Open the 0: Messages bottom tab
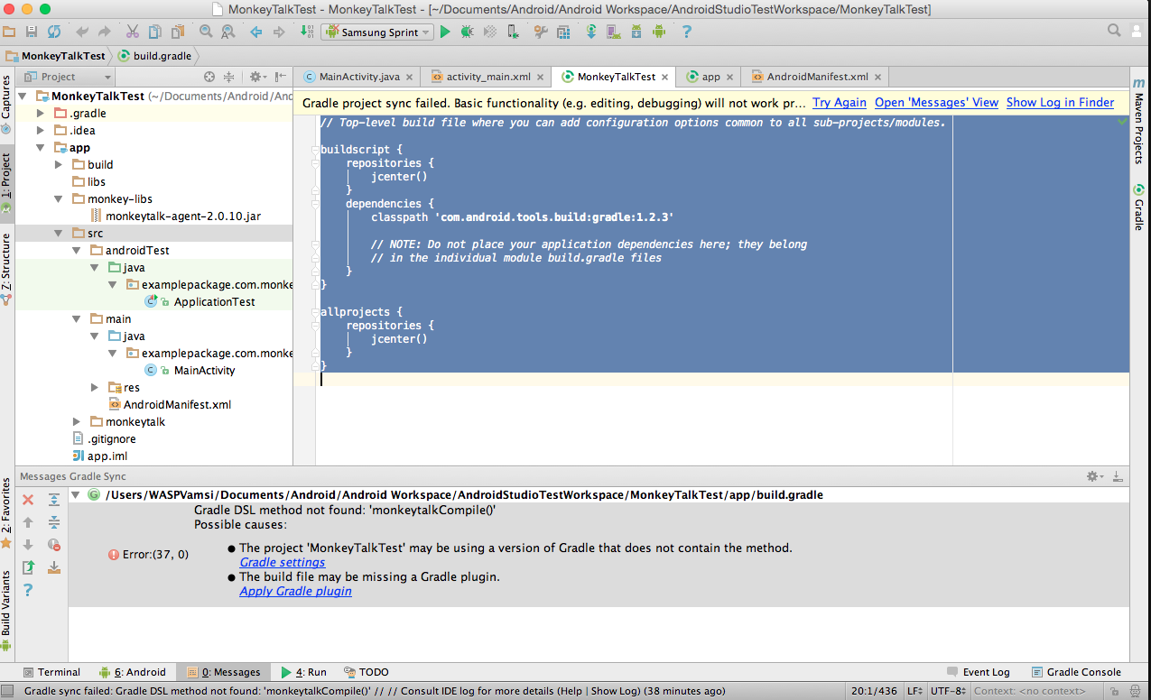 (223, 672)
